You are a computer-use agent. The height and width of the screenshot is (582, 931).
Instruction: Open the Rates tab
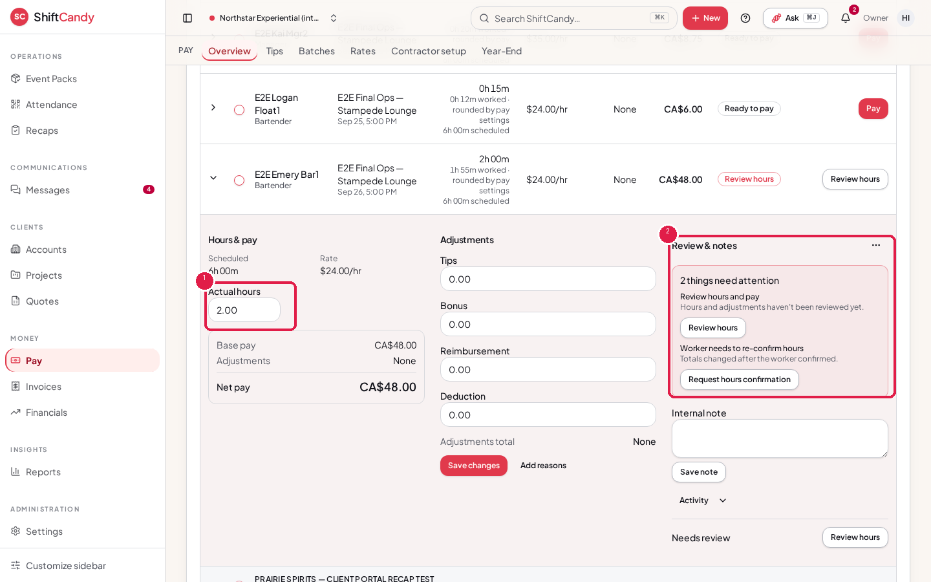[x=363, y=51]
